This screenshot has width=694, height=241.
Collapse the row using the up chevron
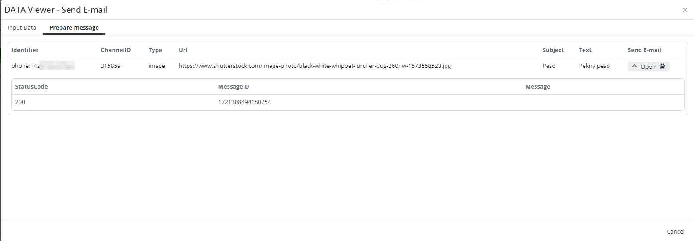(634, 67)
